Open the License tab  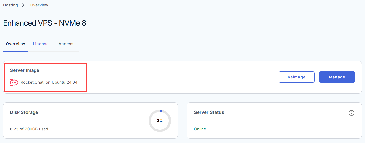(41, 44)
